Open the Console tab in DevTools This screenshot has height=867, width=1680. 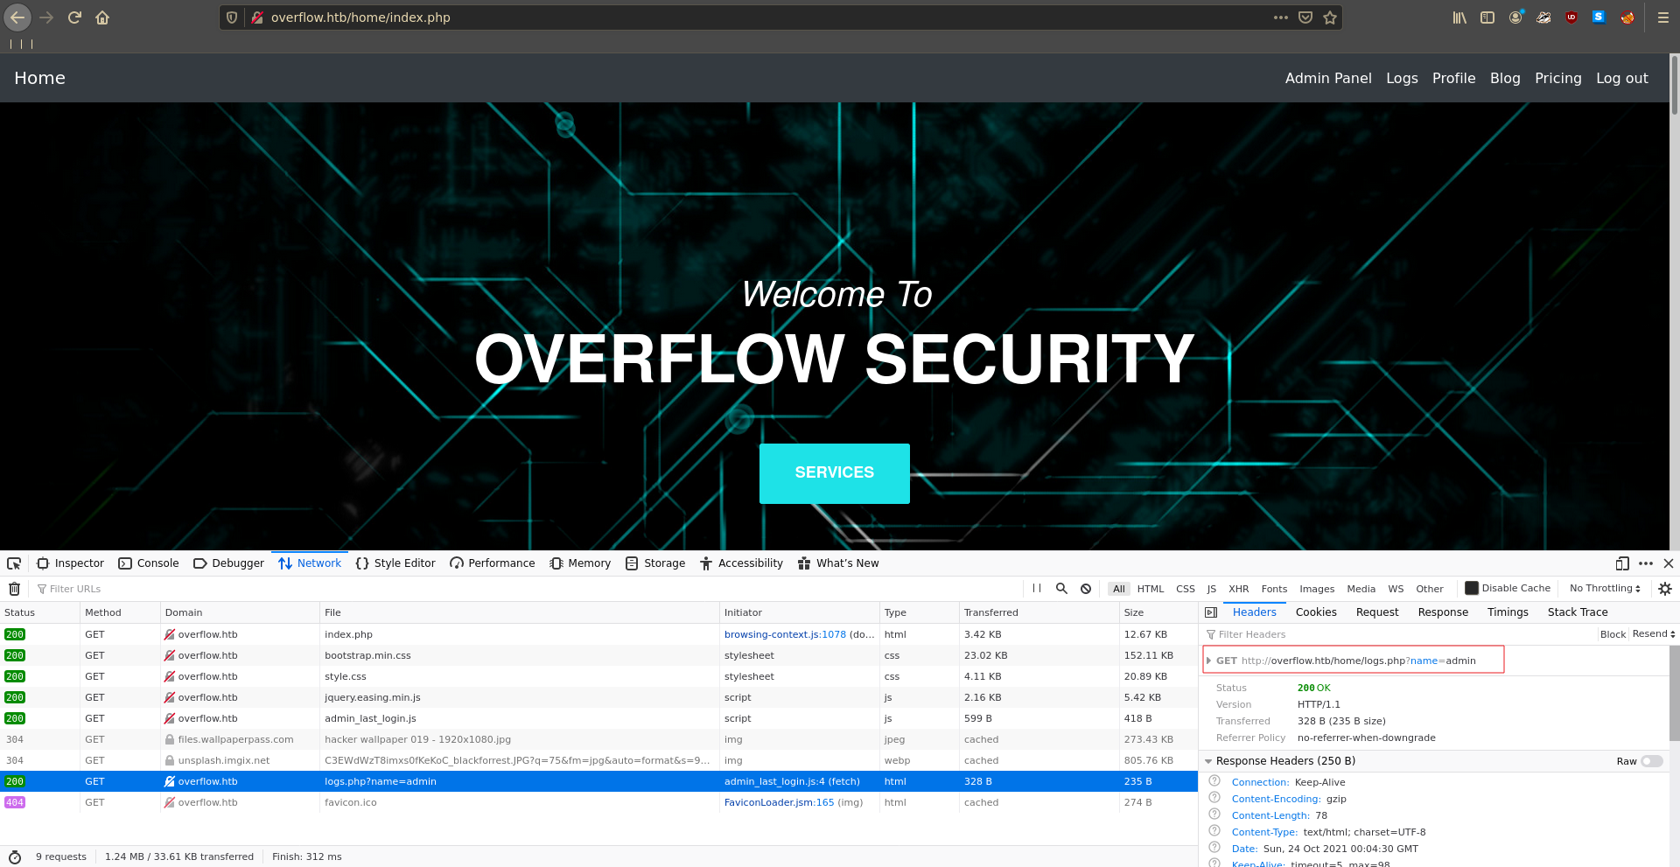tap(149, 563)
